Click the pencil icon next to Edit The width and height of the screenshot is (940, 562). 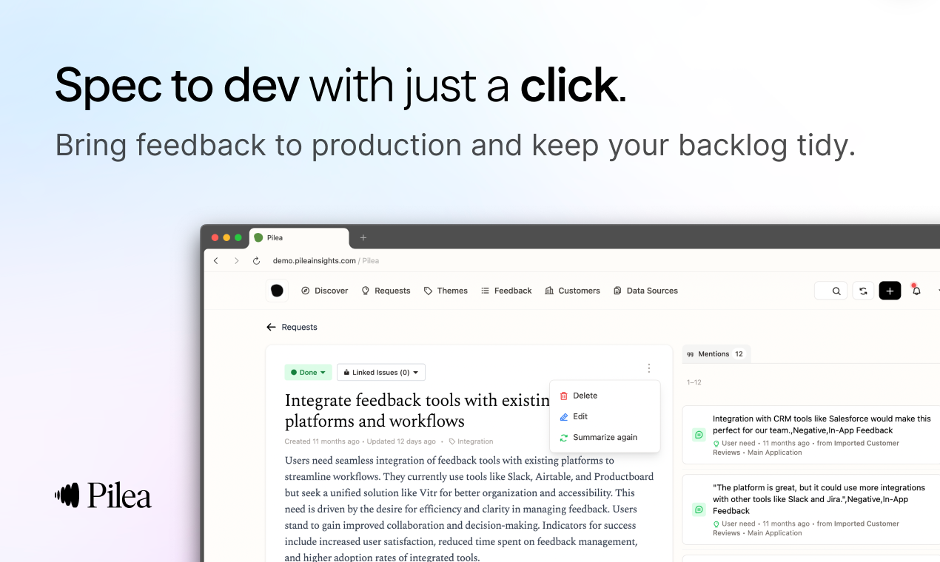click(564, 416)
